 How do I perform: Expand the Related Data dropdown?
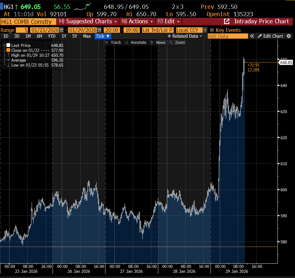(x=185, y=36)
